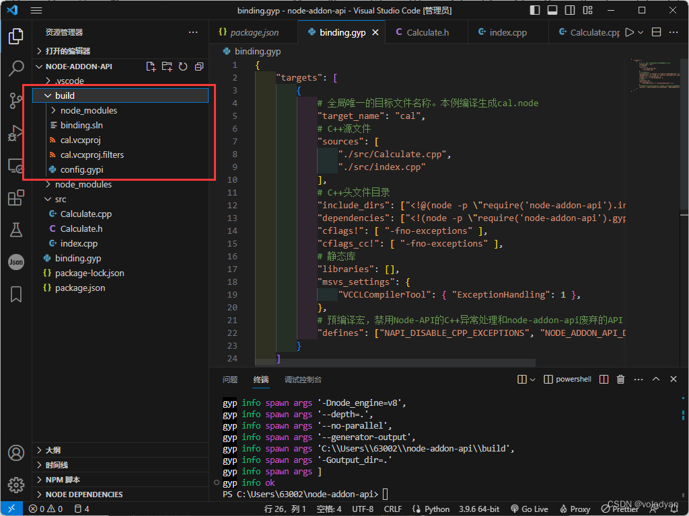Expand node_modules inside build folder
Viewport: 689px width, 516px height.
click(53, 111)
